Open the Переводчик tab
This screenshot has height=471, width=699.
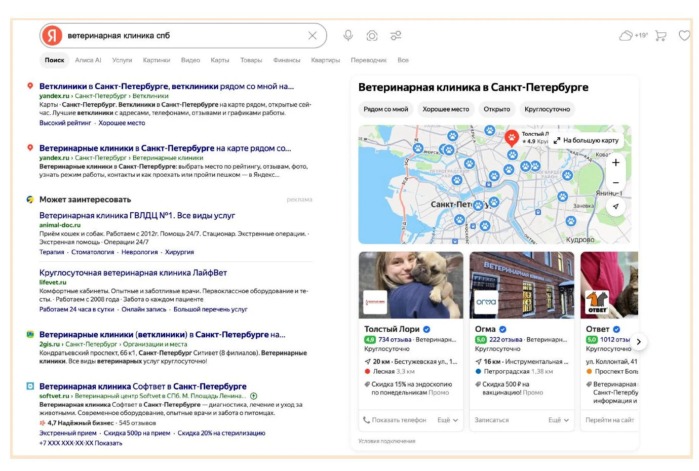(x=369, y=60)
